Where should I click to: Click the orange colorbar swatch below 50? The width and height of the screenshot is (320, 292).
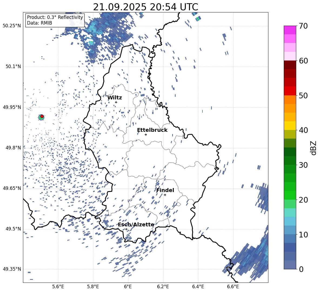290,100
